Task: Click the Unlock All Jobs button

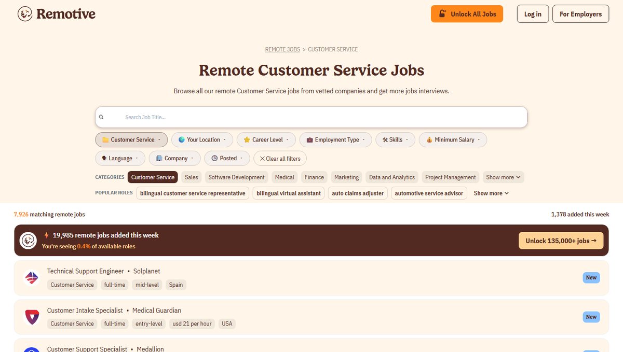Action: coord(467,14)
